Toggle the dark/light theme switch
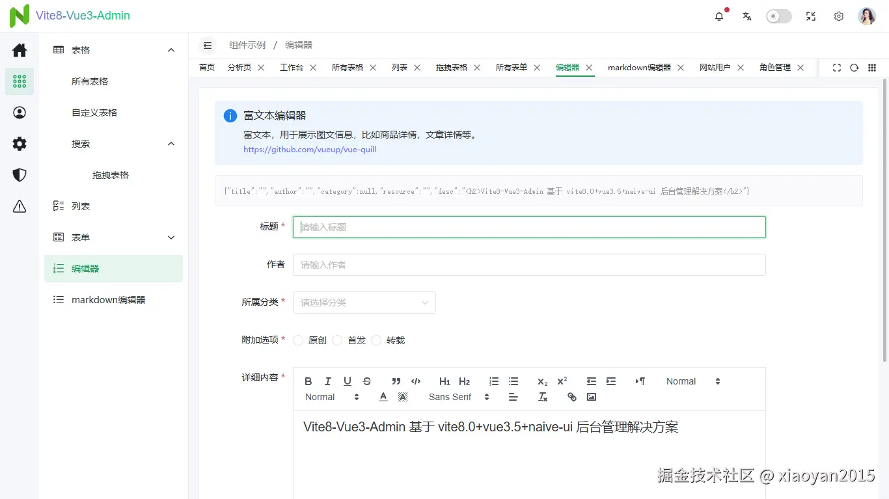The image size is (889, 499). (x=779, y=16)
